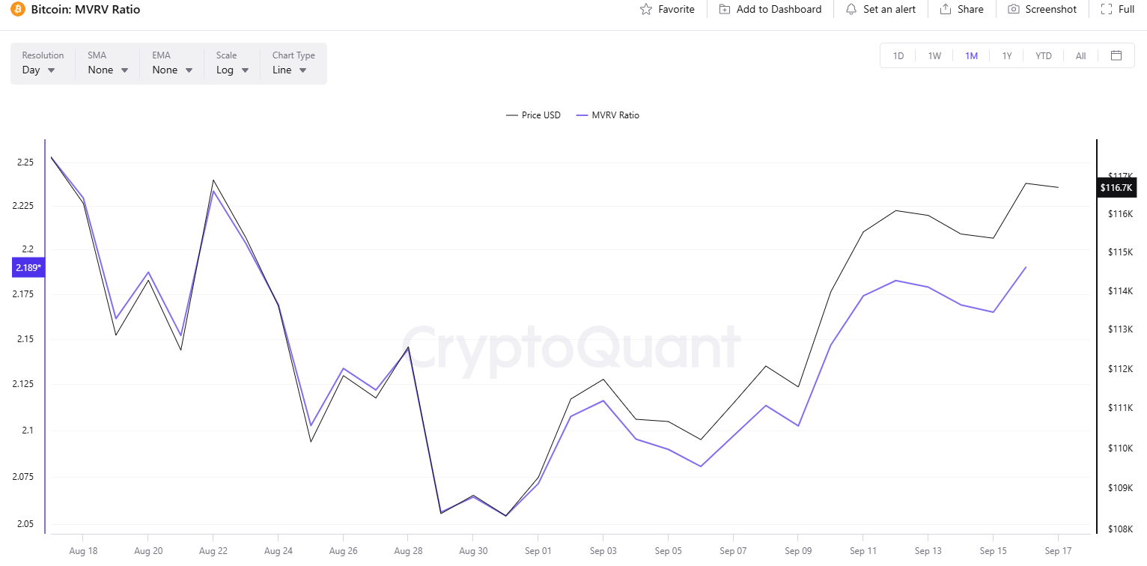Toggle Price USD series in legend
The width and height of the screenshot is (1147, 566).
(533, 115)
